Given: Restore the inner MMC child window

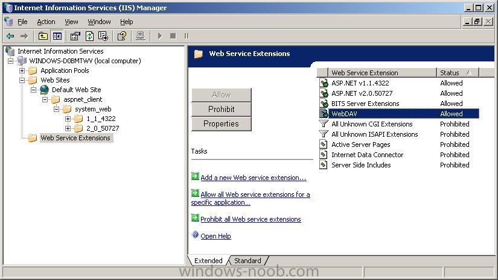Looking at the screenshot, I should click(477, 22).
